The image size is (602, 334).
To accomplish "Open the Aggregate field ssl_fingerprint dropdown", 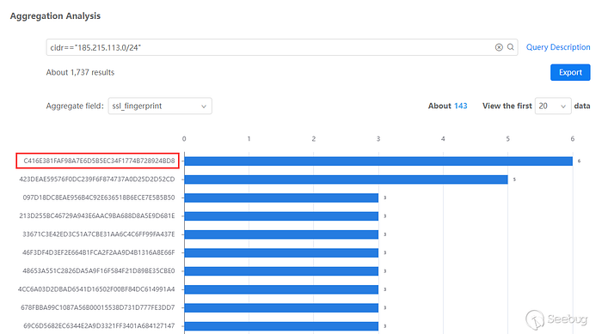I will pos(160,106).
